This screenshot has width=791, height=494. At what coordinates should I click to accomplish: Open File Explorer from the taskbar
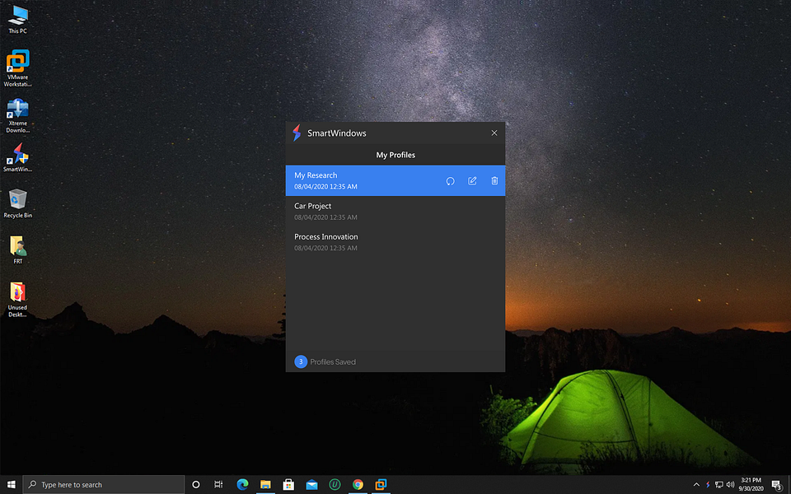tap(265, 484)
